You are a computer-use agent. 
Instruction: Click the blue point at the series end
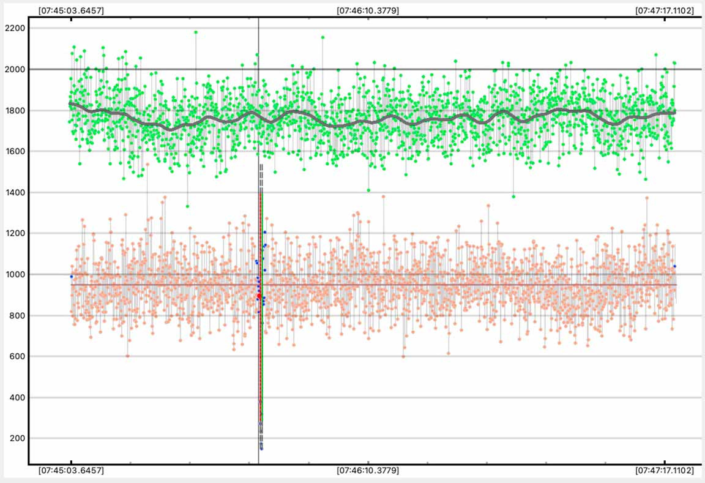tap(674, 266)
